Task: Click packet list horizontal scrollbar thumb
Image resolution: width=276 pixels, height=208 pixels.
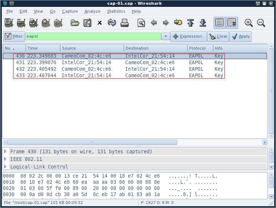Action: pos(92,142)
